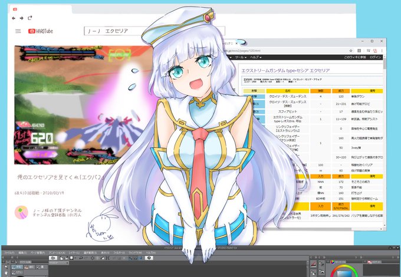The width and height of the screenshot is (401, 277).
Task: Open the アニメーション menu in Clip Studio Paint
Action: [x=57, y=253]
